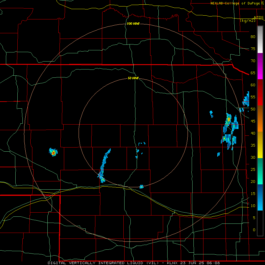Click the 0 value on the VIL scale
Image resolution: width=265 pixels, height=265 pixels.
point(254,230)
